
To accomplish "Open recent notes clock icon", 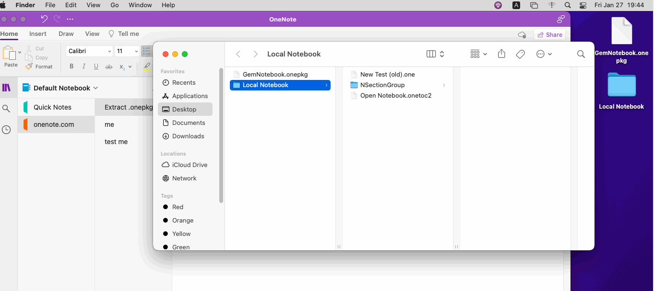I will pyautogui.click(x=6, y=130).
